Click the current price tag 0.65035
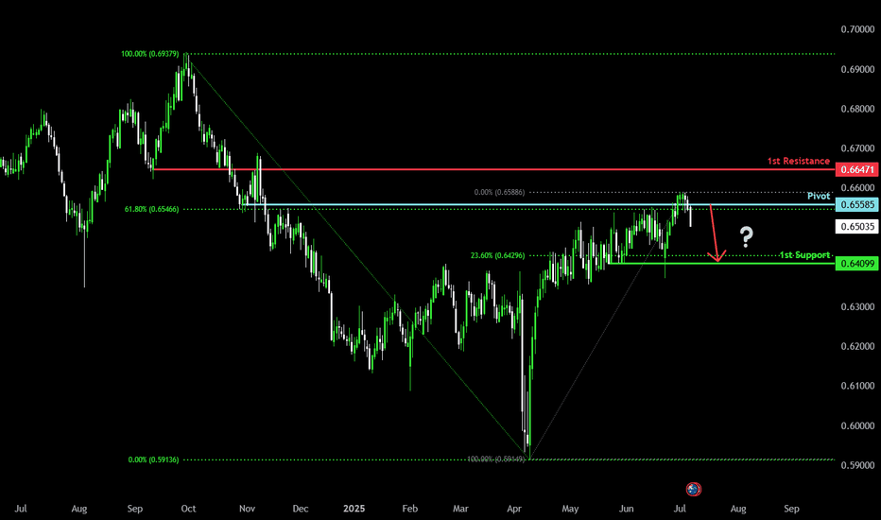 (856, 227)
